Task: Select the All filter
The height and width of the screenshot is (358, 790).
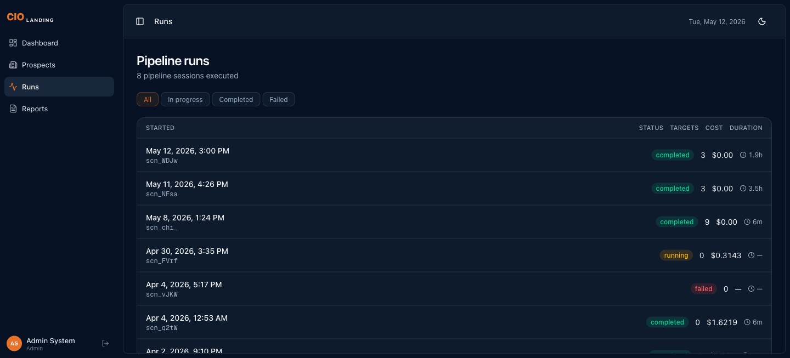Action: point(148,99)
